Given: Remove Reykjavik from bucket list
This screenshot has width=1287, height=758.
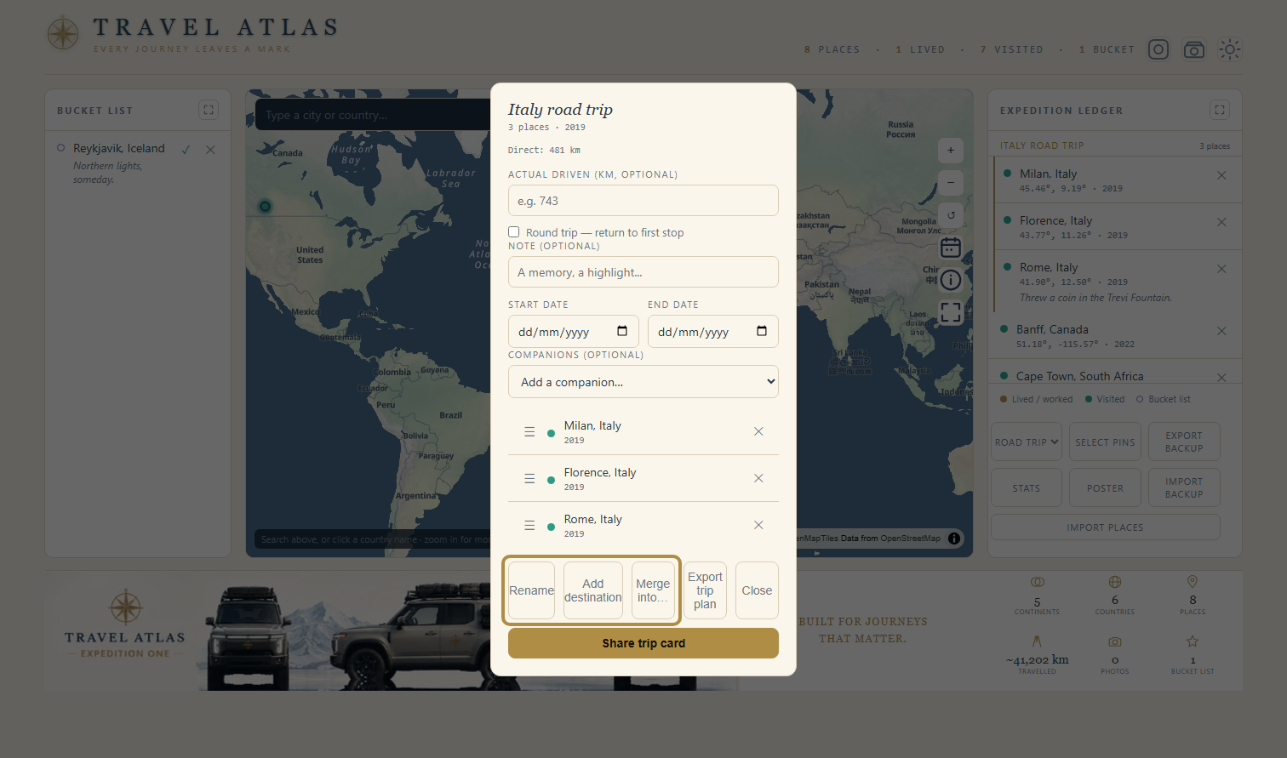Looking at the screenshot, I should pos(210,149).
